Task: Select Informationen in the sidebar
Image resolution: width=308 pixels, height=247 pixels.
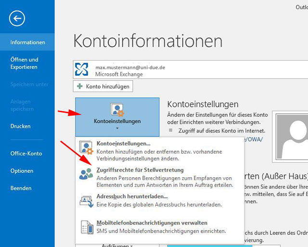Action: tap(27, 42)
